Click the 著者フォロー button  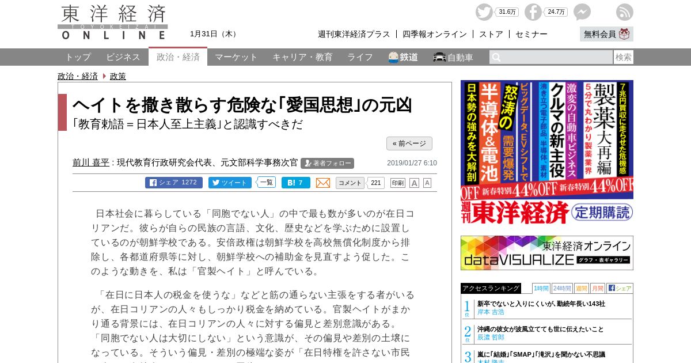pos(327,163)
